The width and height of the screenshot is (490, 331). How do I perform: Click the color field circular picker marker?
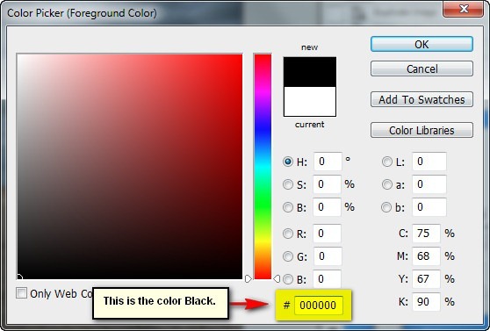(x=19, y=277)
